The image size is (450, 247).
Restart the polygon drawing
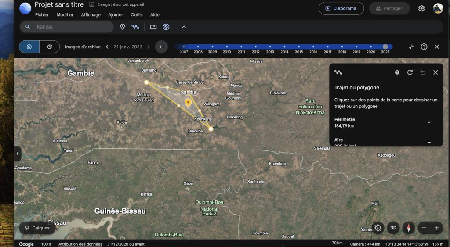(x=410, y=72)
